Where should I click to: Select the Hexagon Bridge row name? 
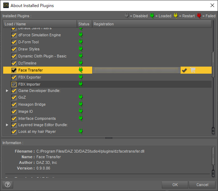[32, 104]
